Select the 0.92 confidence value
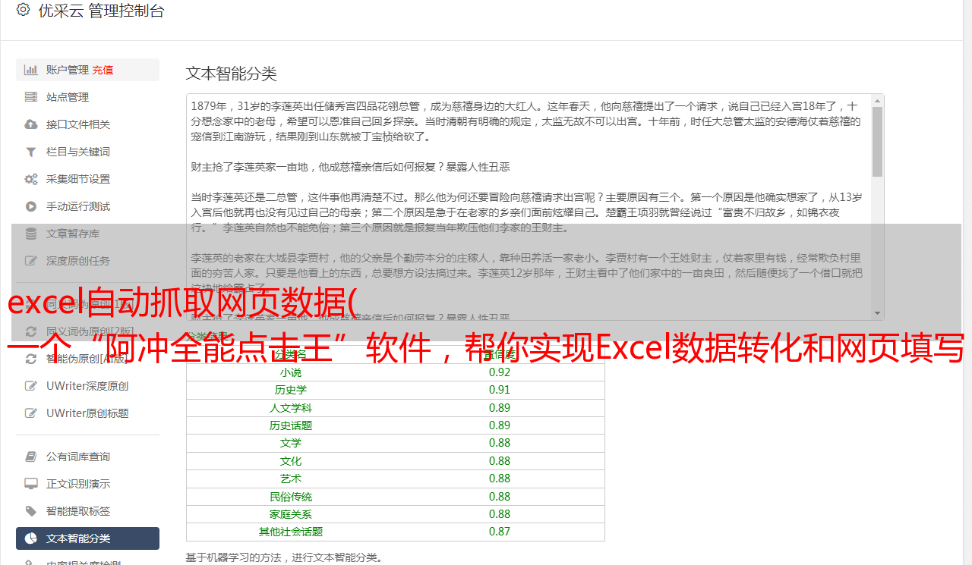 (x=500, y=372)
